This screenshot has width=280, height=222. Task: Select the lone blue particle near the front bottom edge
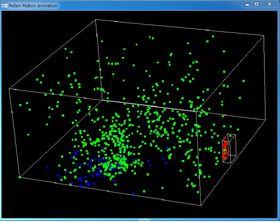(x=134, y=193)
